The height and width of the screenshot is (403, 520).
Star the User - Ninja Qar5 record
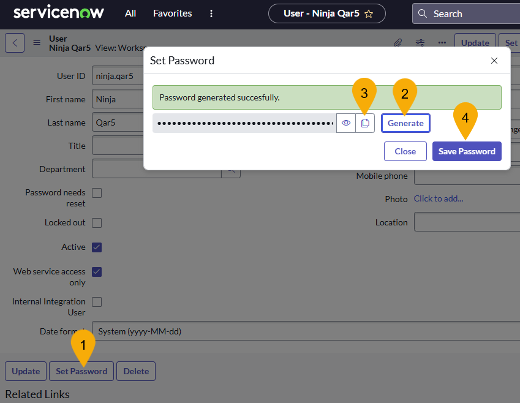point(369,13)
